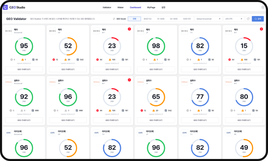Viewport: 268px width, 161px height.
Task: Click the blue search button
Action: [258, 19]
